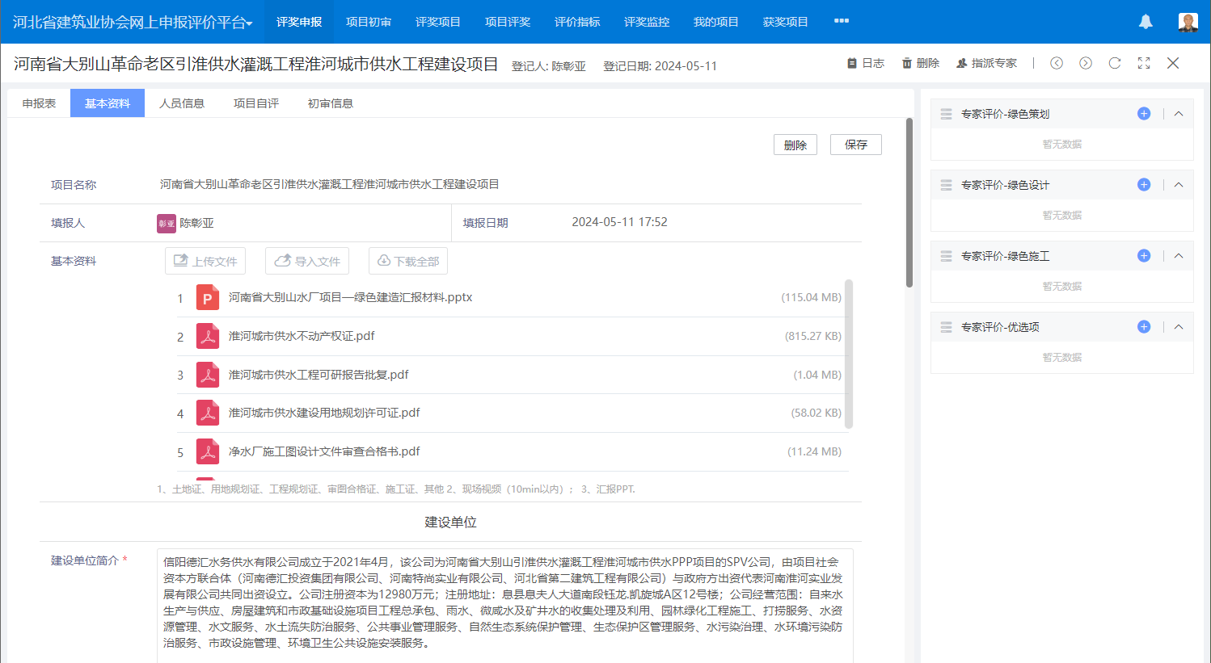
Task: Click the notification bell icon
Action: click(x=1146, y=22)
